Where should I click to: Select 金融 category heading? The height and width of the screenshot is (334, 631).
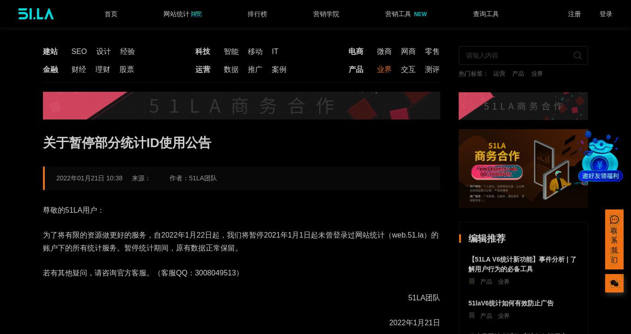(x=50, y=70)
